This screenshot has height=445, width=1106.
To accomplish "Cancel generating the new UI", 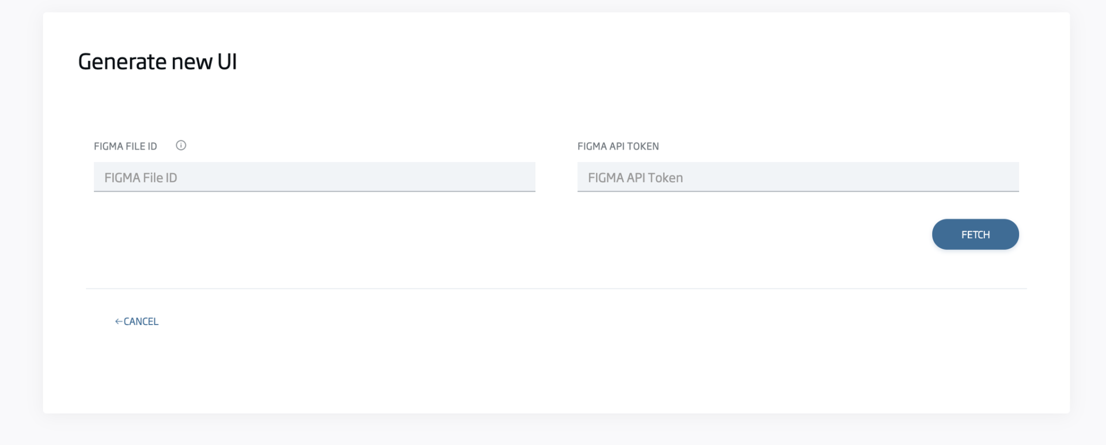I will (x=141, y=321).
